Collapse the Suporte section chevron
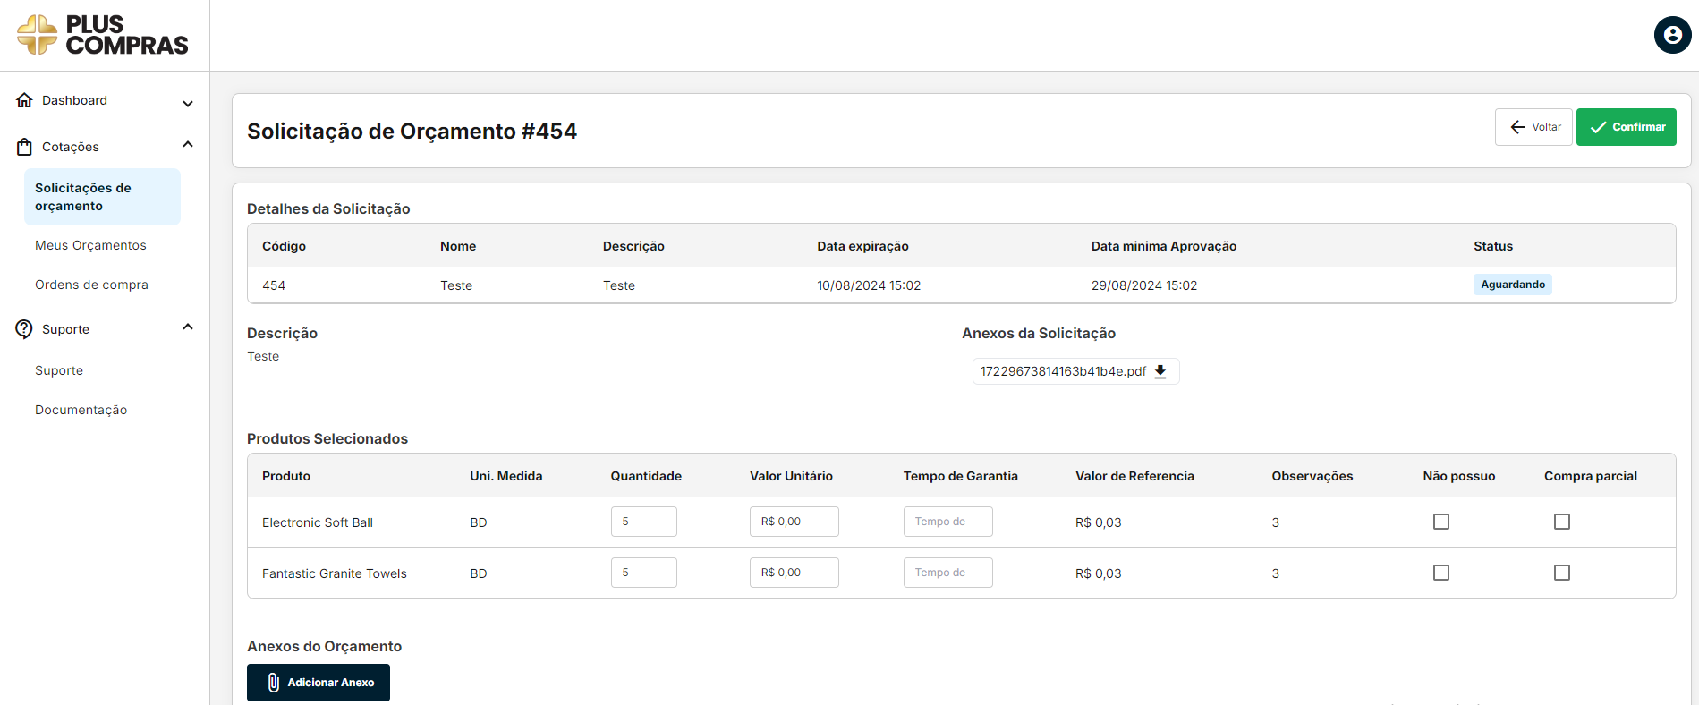Image resolution: width=1699 pixels, height=705 pixels. click(188, 327)
